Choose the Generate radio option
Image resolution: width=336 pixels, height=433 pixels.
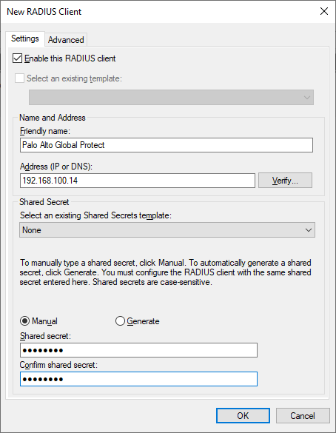point(120,321)
